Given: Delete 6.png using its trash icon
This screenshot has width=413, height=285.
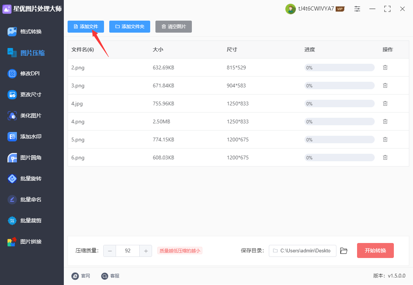Looking at the screenshot, I should click(x=385, y=157).
